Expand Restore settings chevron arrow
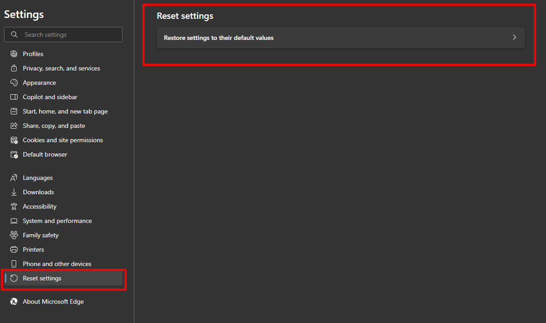 515,38
